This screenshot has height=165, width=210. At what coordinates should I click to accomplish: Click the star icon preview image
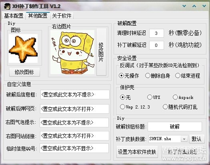pos(23,48)
